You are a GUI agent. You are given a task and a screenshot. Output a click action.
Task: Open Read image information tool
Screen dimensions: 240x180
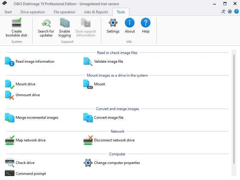point(35,62)
